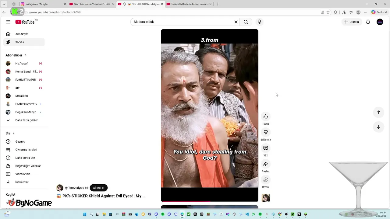Expand the Siz section

[x=10, y=134]
